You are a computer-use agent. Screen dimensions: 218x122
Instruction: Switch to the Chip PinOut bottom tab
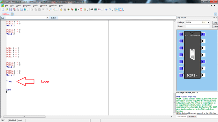point(192,117)
